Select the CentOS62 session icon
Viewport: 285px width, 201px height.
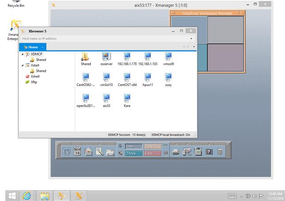coord(86,77)
